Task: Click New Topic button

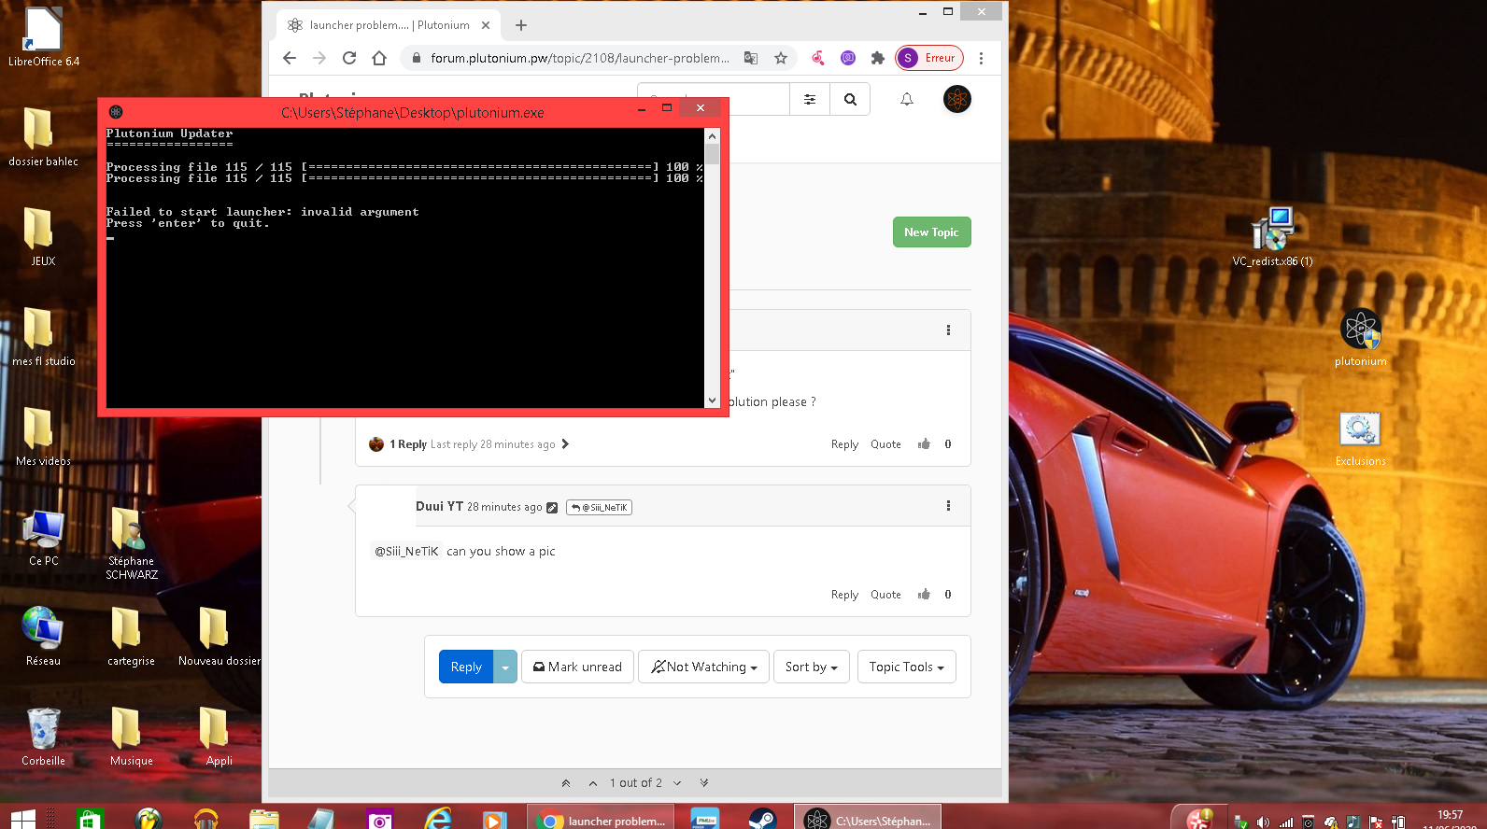Action: tap(931, 232)
